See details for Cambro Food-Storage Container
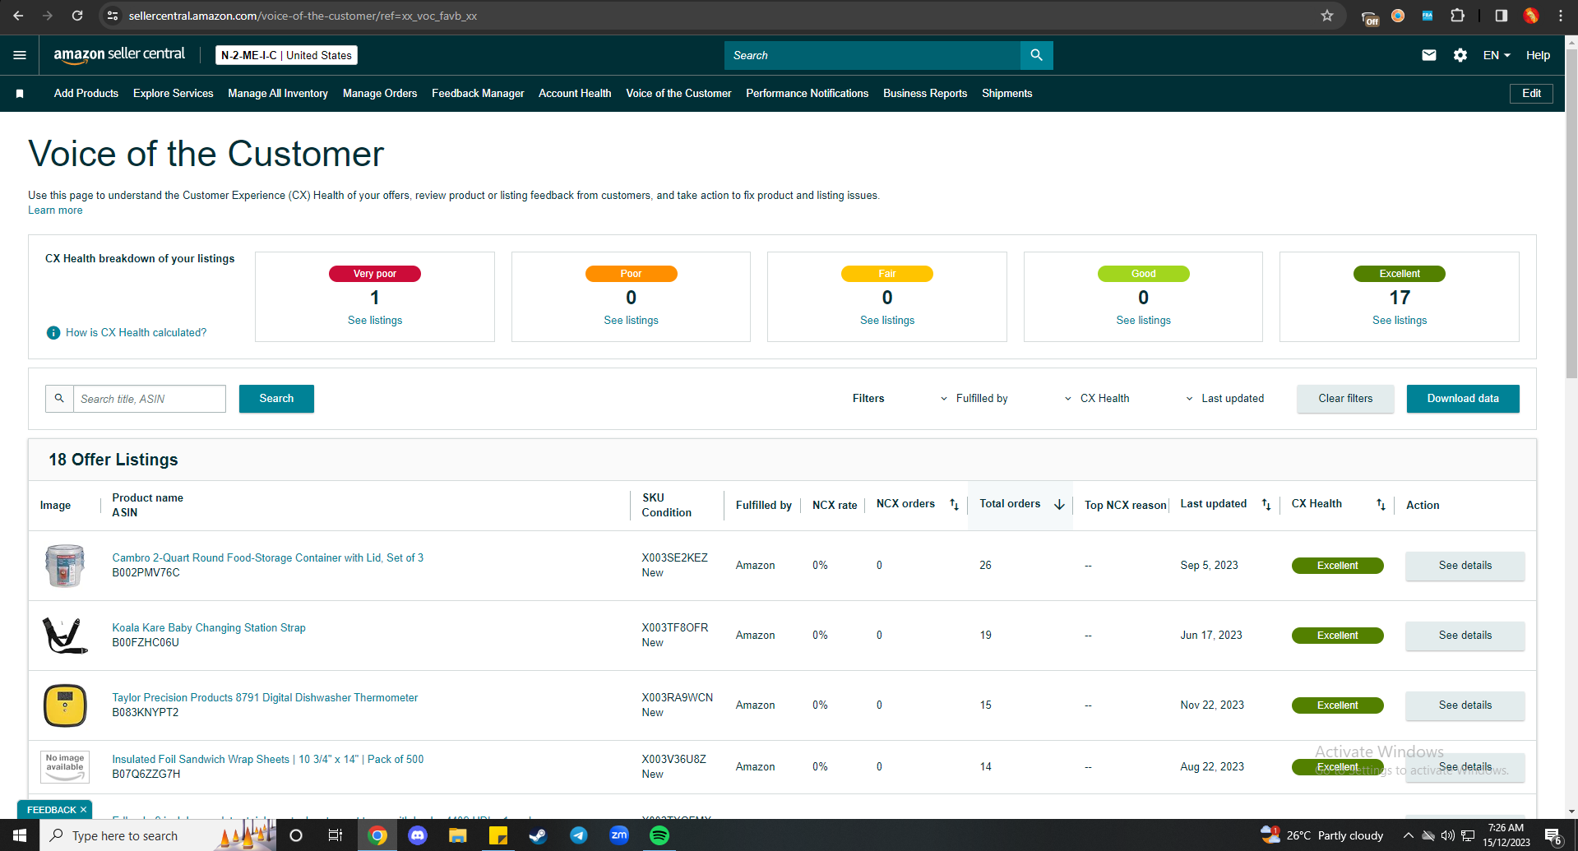Viewport: 1578px width, 851px height. tap(1465, 566)
